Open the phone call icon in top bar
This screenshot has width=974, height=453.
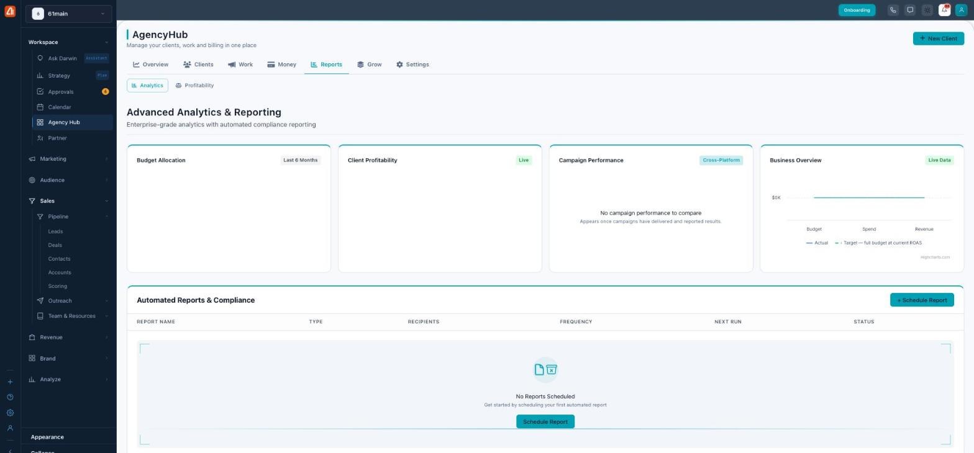[893, 10]
